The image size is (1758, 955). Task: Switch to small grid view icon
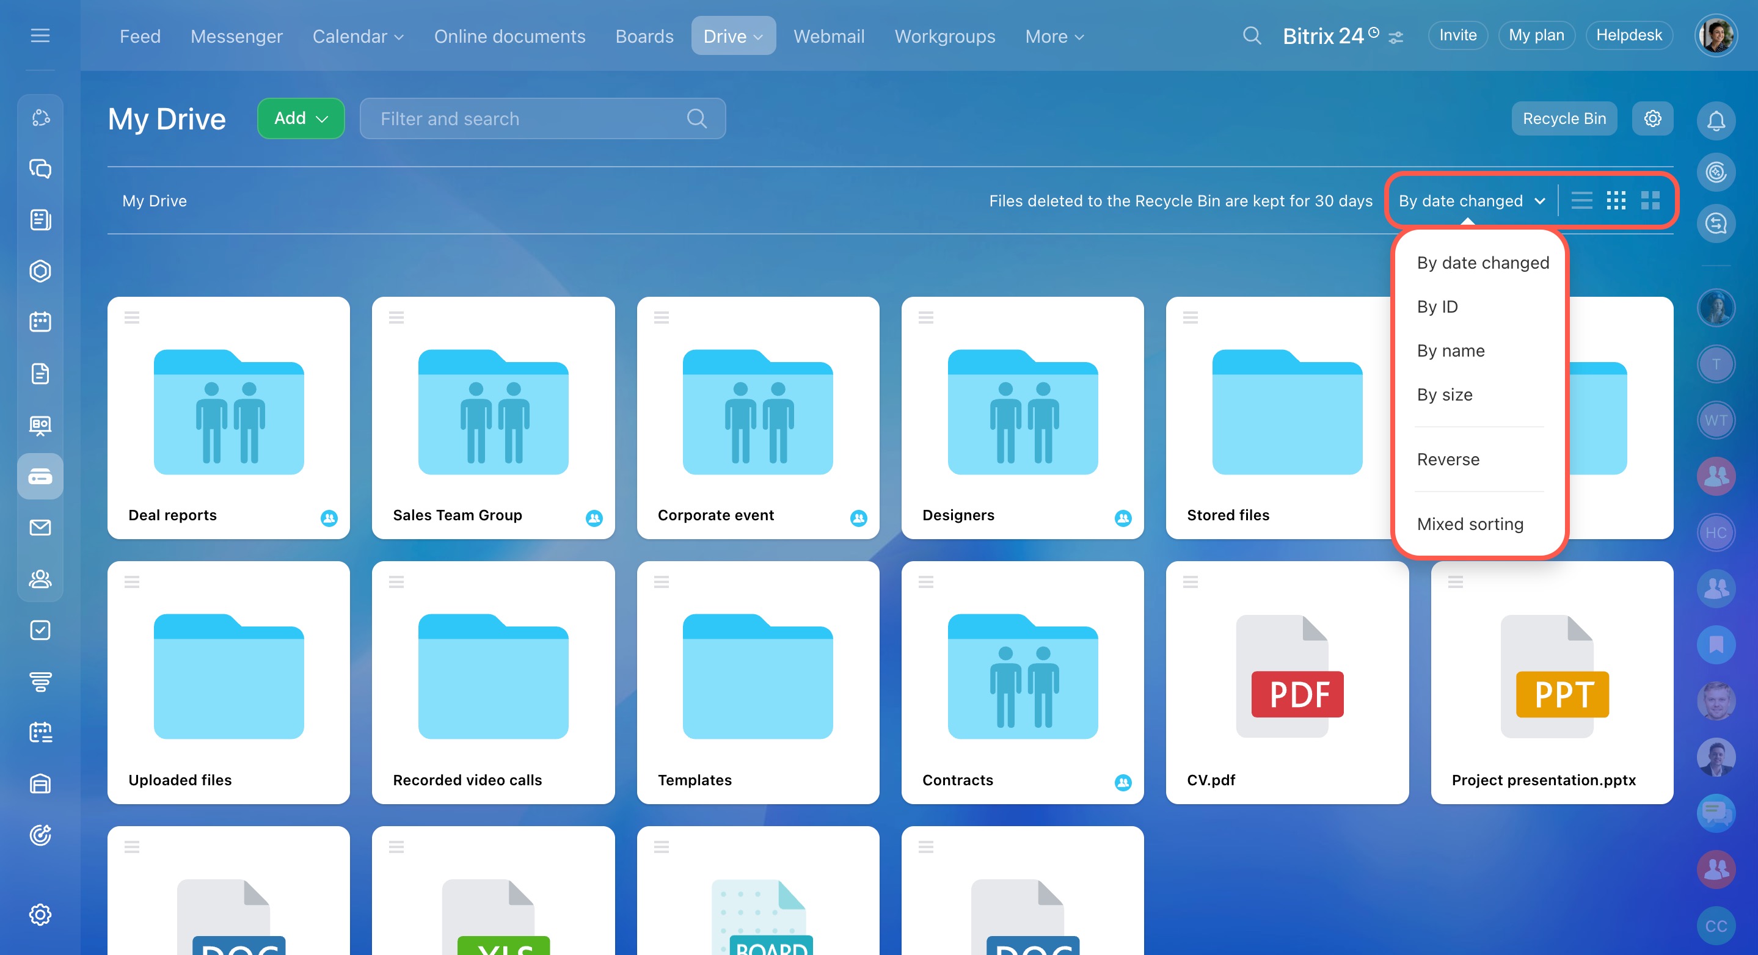[1615, 200]
